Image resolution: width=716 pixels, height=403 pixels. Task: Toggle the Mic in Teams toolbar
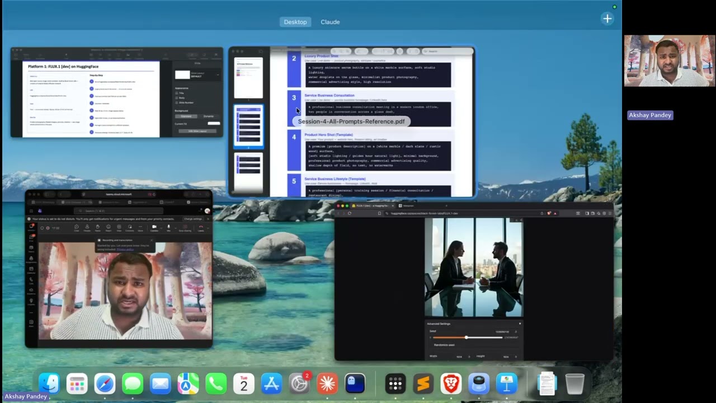pyautogui.click(x=168, y=228)
